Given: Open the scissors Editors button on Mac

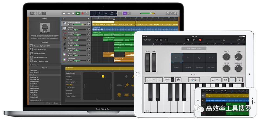Looking at the screenshot, I should tap(44, 14).
